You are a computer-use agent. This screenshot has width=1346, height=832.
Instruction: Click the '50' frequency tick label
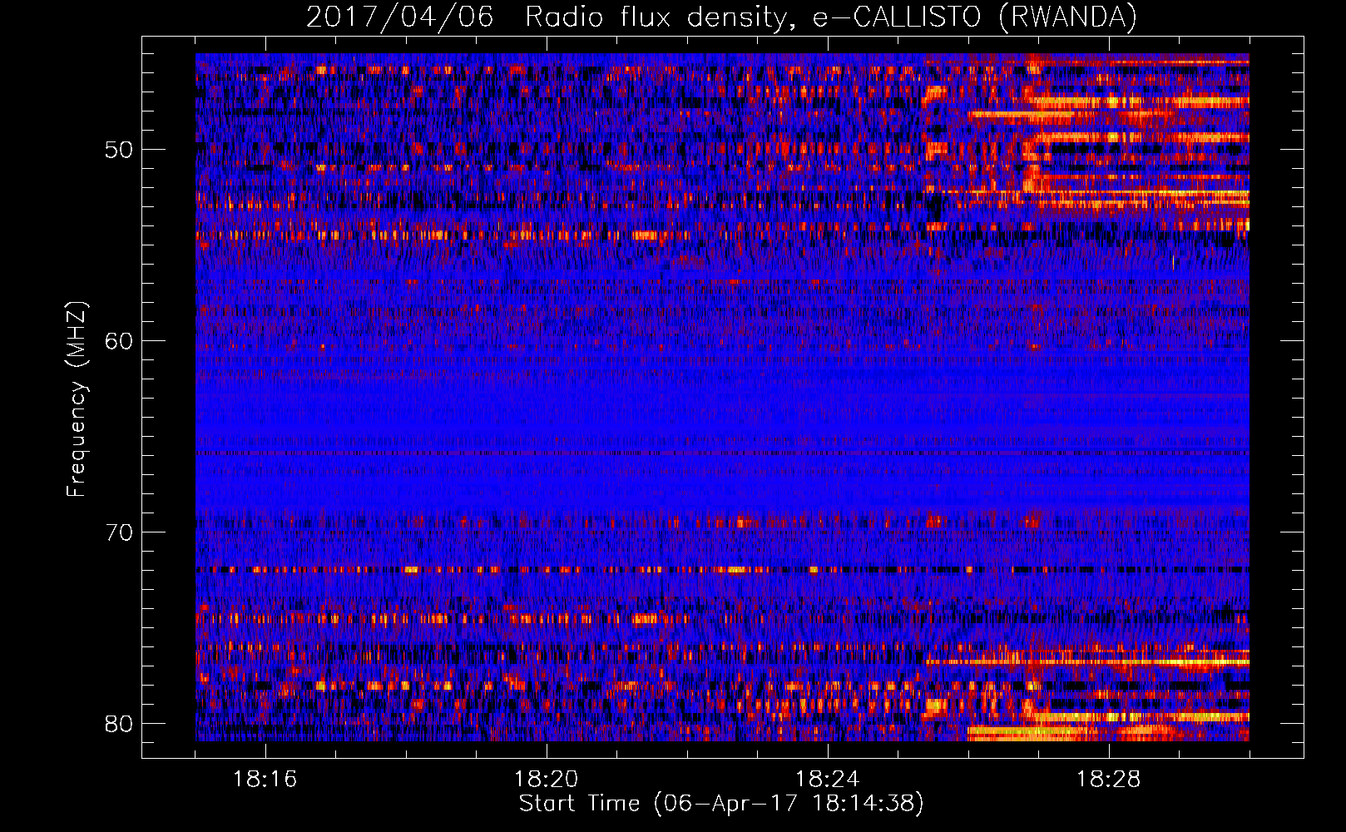click(119, 151)
